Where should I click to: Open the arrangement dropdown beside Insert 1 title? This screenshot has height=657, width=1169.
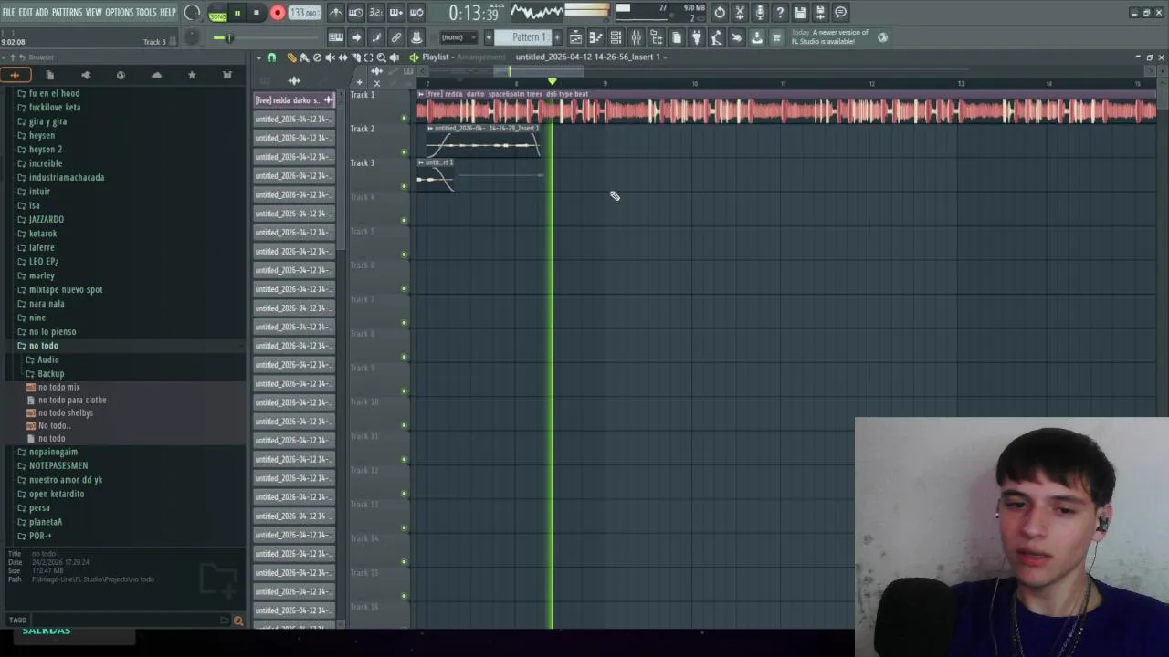[665, 57]
